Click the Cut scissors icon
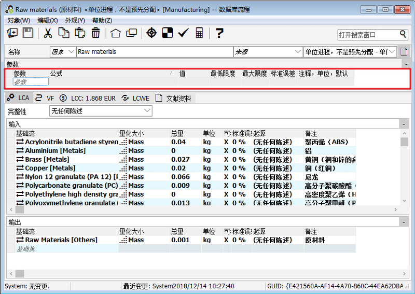The height and width of the screenshot is (294, 415). [48, 33]
